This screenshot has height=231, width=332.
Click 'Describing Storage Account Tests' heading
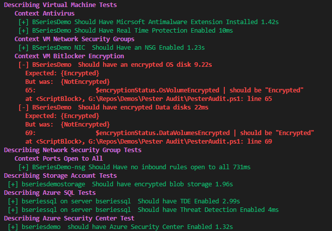coord(60,176)
